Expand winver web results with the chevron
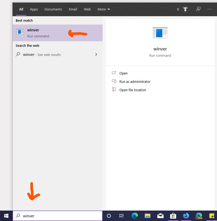This screenshot has width=217, height=221. click(96, 54)
